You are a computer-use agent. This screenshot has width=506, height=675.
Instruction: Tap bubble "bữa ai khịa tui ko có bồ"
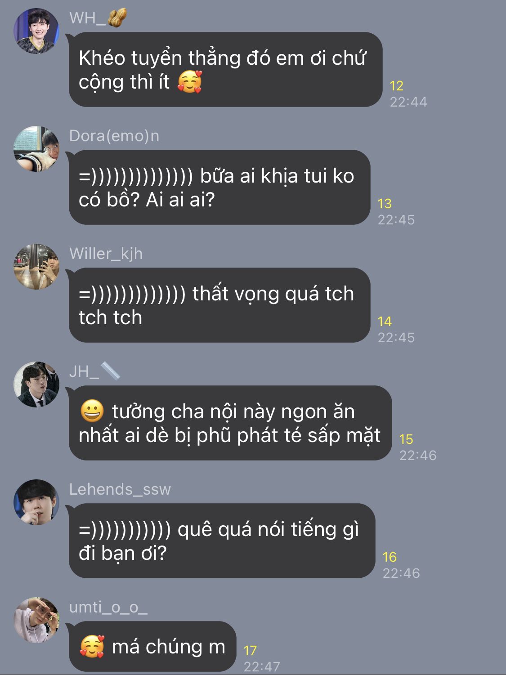219,188
